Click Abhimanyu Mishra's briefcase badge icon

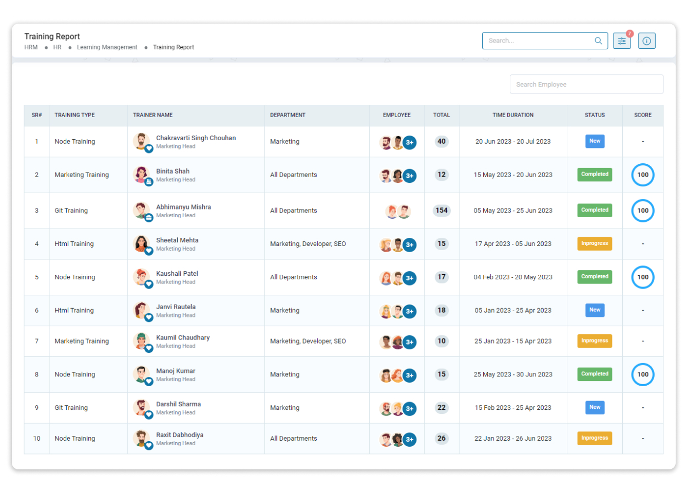pos(149,218)
